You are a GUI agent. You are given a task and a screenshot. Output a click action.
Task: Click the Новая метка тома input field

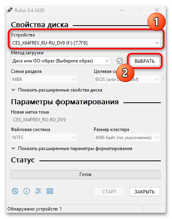click(86, 120)
